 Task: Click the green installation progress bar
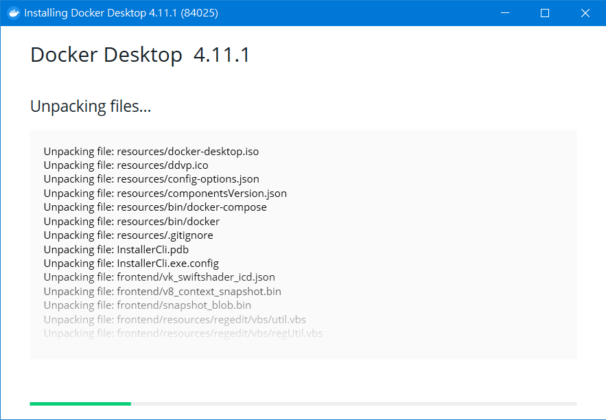point(80,404)
